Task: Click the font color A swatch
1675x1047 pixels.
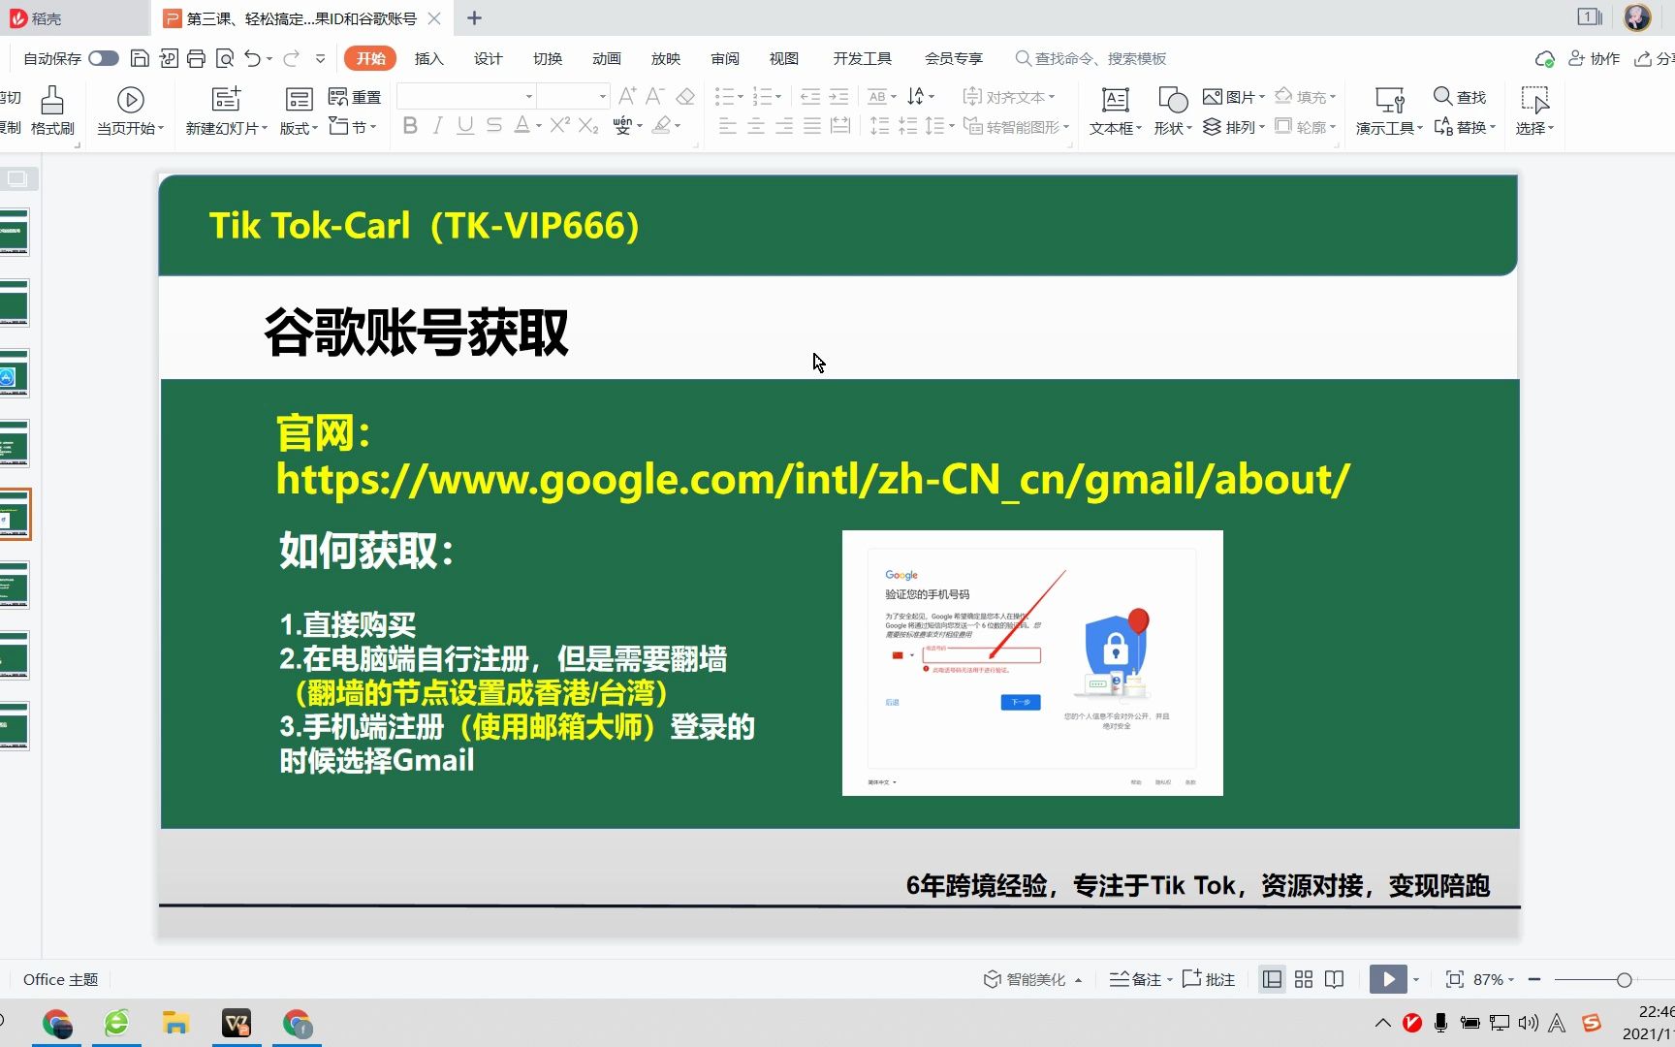Action: pos(522,125)
